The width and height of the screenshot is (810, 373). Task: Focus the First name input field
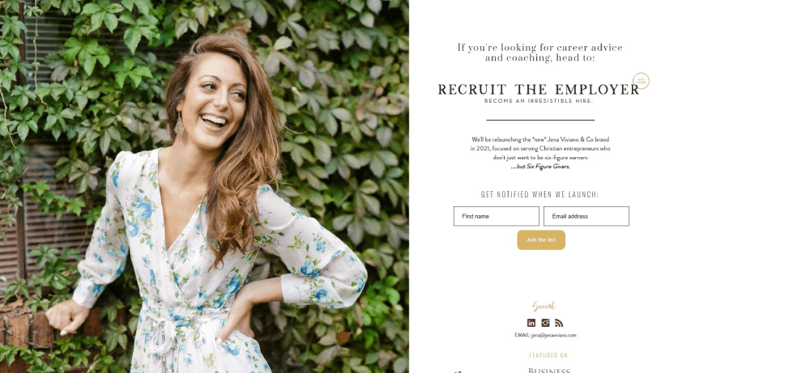point(497,216)
